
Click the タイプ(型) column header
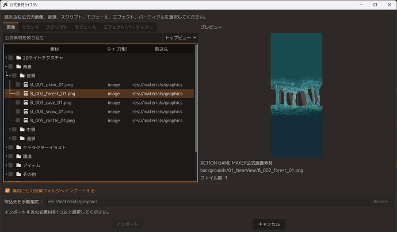tap(117, 49)
